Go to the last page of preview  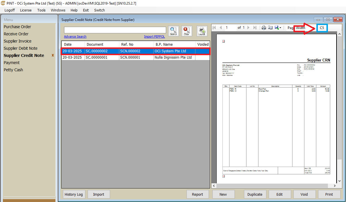pyautogui.click(x=255, y=28)
